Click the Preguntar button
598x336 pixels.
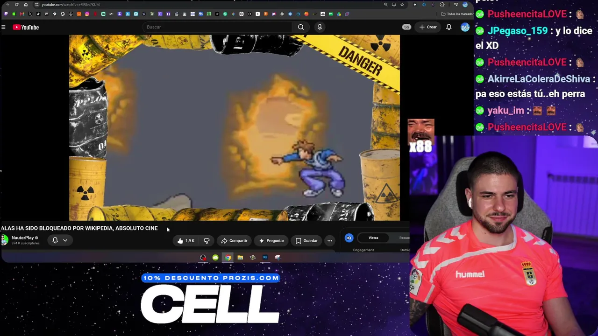click(271, 241)
